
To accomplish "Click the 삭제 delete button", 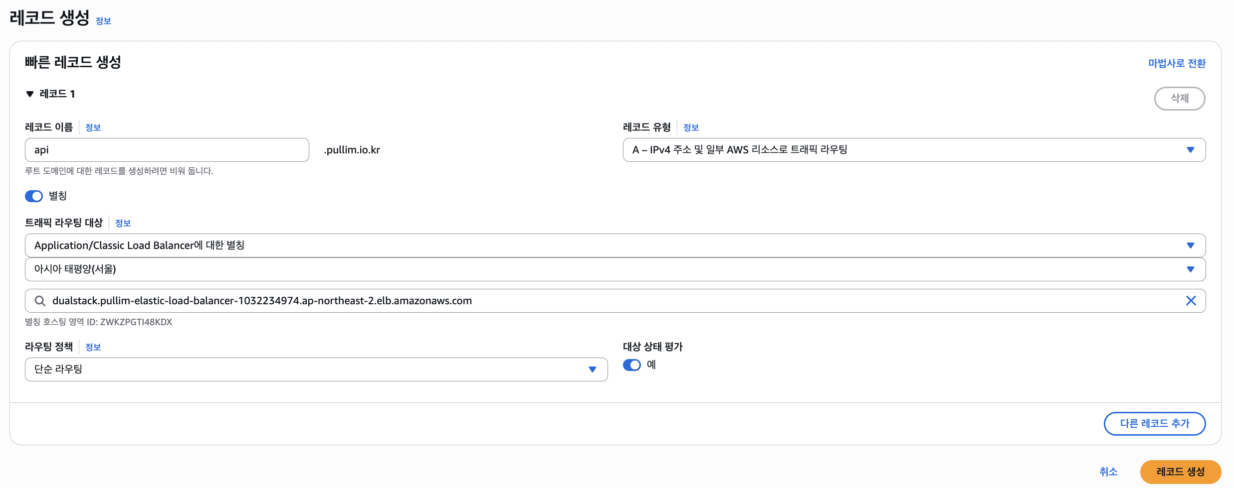I will click(1179, 99).
